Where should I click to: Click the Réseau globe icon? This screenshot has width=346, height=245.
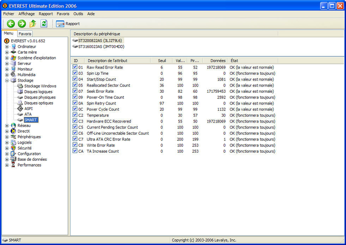(x=14, y=126)
